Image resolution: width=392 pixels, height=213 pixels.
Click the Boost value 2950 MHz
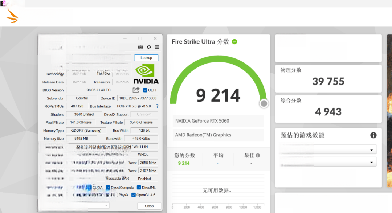148,163
